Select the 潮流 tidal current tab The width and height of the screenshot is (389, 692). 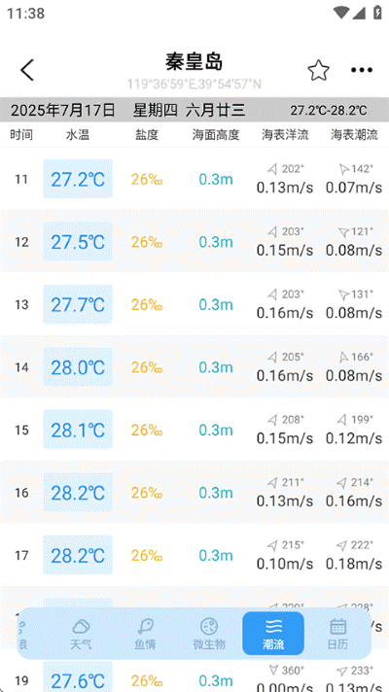(x=273, y=634)
